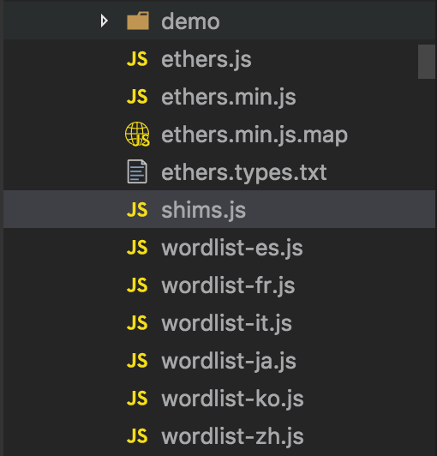Expand the demo folder arrow

point(104,21)
